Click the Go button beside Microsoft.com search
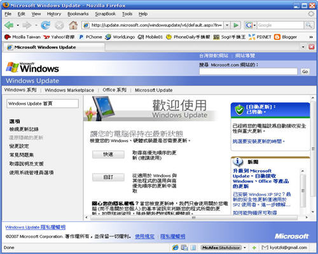This screenshot has width=318, height=254. (305, 72)
